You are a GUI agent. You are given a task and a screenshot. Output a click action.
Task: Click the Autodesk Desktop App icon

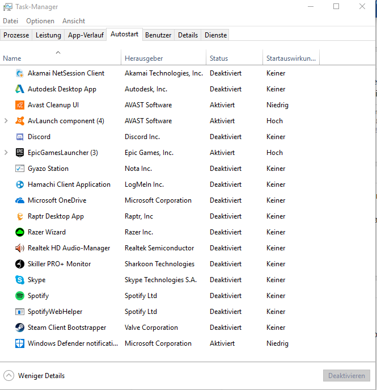tap(20, 89)
